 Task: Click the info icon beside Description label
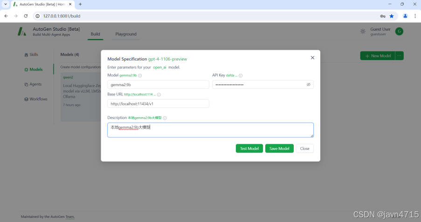point(165,118)
